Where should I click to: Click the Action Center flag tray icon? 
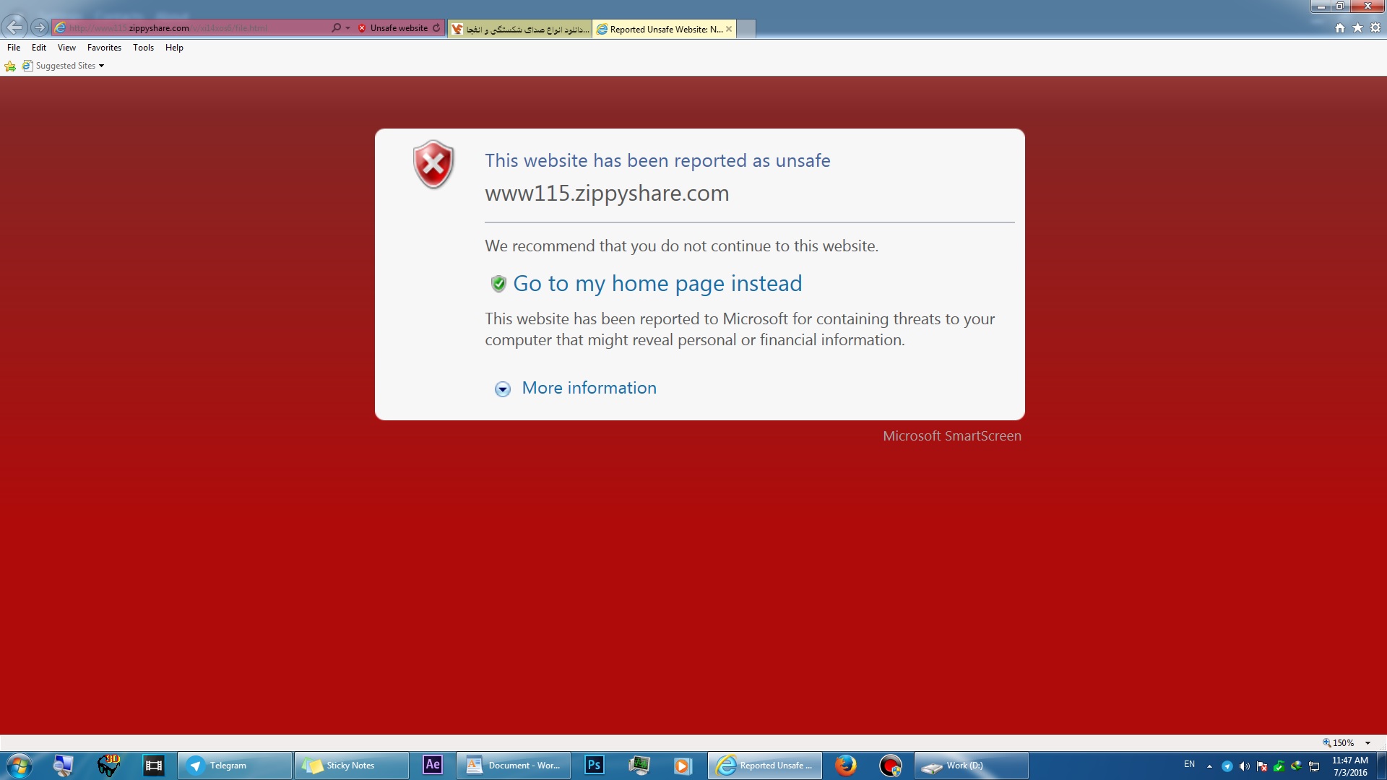(1262, 766)
